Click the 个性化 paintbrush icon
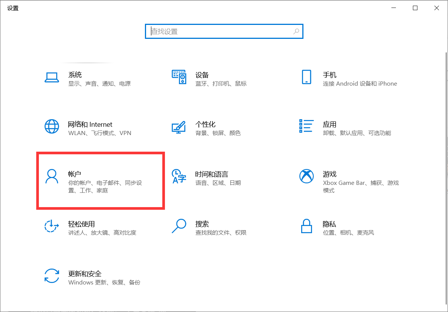 pyautogui.click(x=179, y=126)
